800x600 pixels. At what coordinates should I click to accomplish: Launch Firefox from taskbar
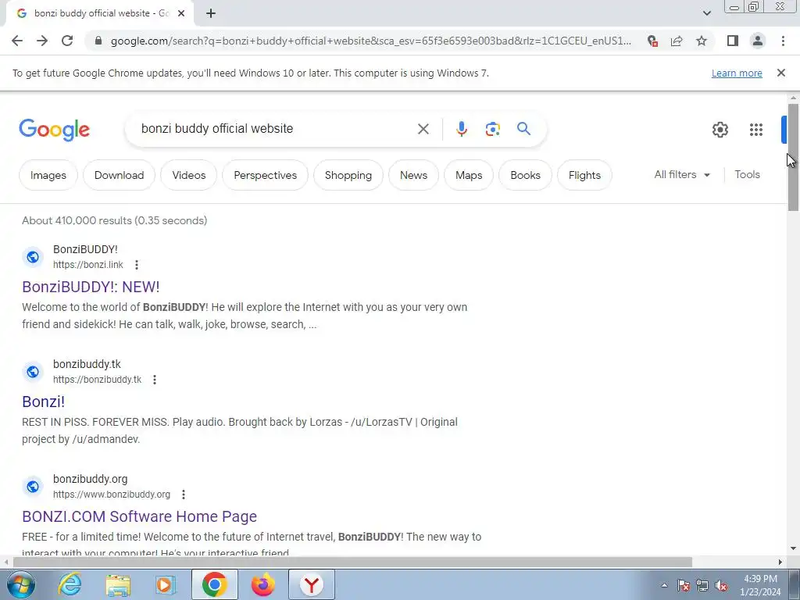263,584
